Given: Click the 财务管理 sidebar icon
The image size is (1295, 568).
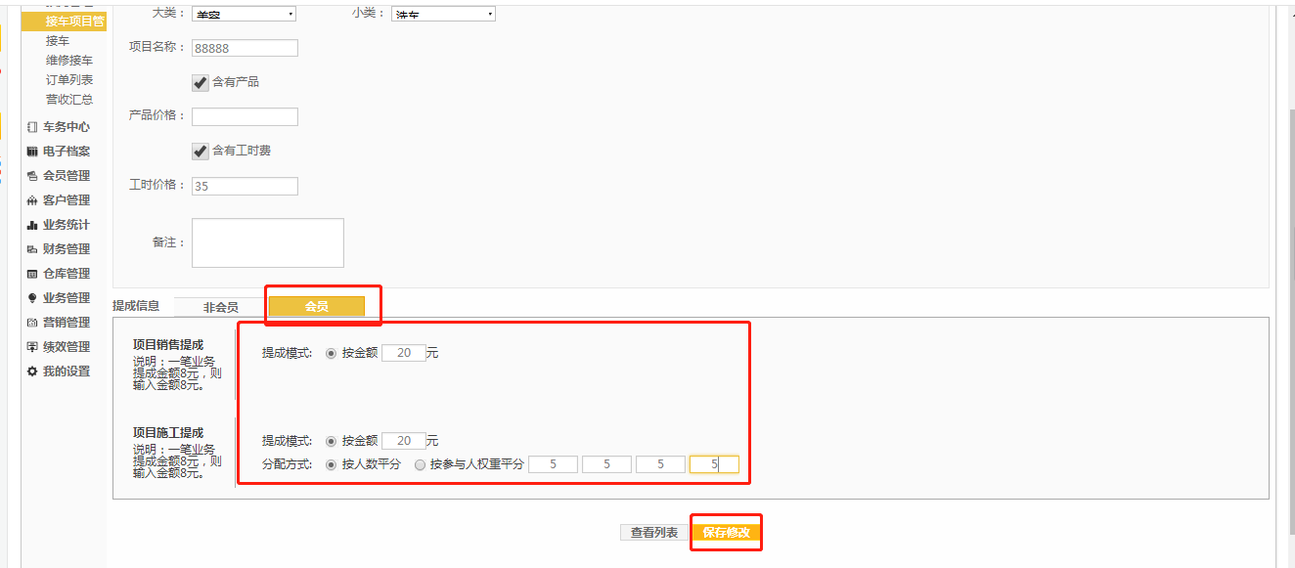Looking at the screenshot, I should (32, 249).
